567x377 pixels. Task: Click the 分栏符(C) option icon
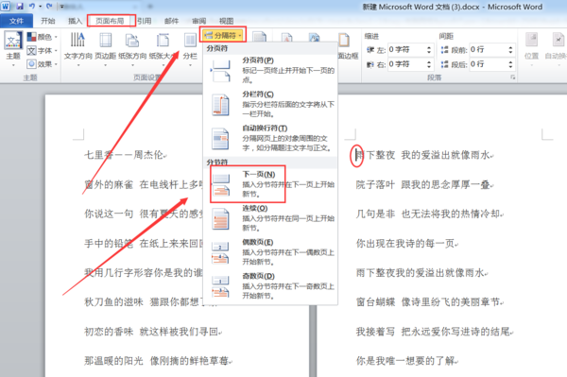(x=221, y=105)
